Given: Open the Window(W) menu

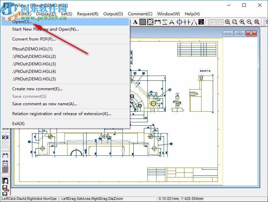Looking at the screenshot, I should pos(168,14).
